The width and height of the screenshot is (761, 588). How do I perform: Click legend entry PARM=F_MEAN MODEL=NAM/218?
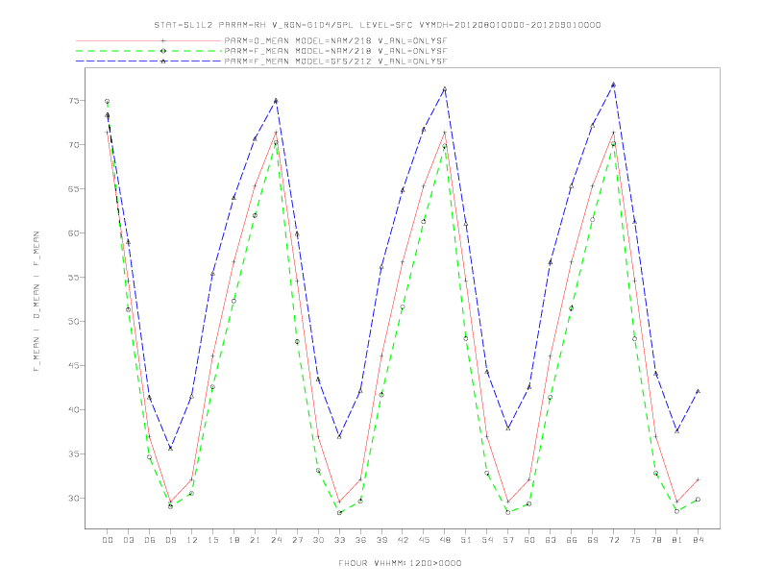[335, 51]
